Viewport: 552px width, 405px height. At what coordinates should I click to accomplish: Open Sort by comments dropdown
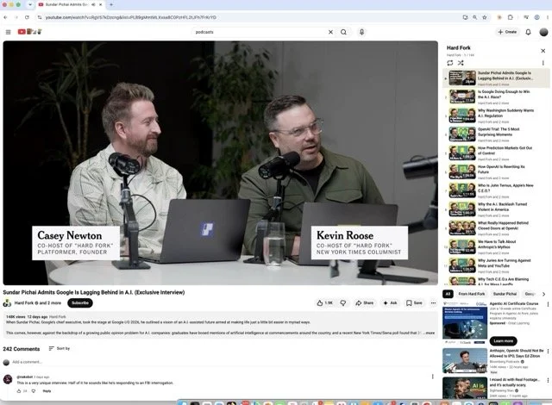[x=60, y=348]
